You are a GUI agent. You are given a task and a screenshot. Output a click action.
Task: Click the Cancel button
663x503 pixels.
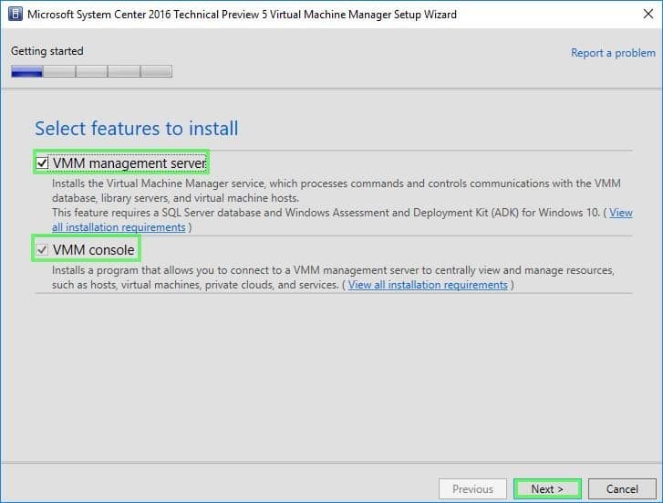pos(622,489)
